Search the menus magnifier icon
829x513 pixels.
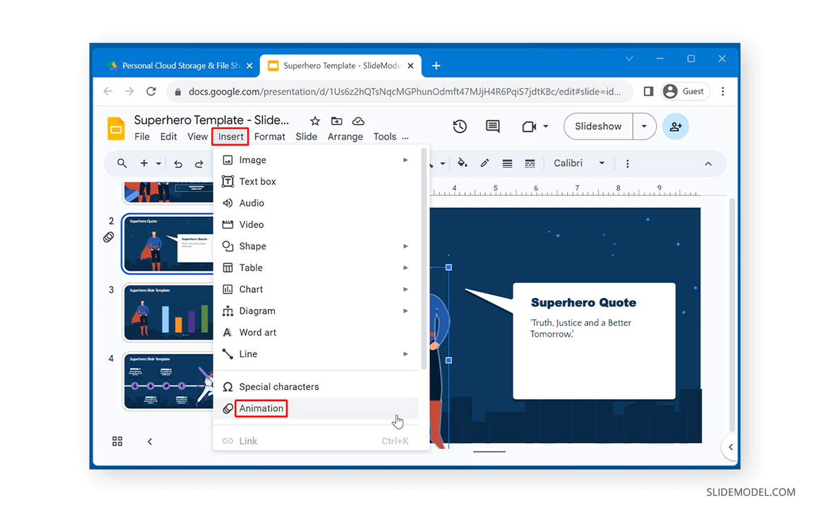122,164
